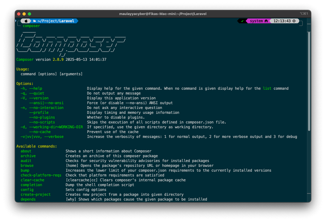Click the ~/Project/Laravel path segment
The width and height of the screenshot is (326, 222).
(56, 21)
